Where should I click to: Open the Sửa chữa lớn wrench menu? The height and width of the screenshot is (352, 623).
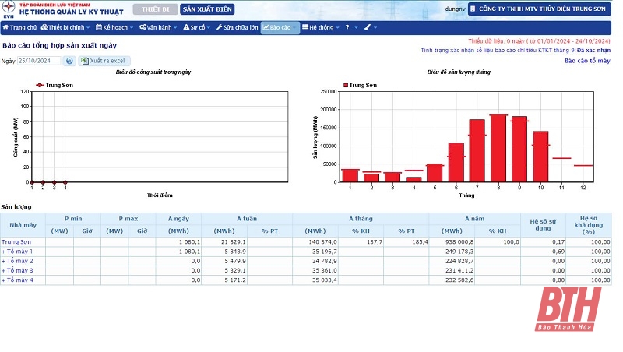tap(237, 27)
